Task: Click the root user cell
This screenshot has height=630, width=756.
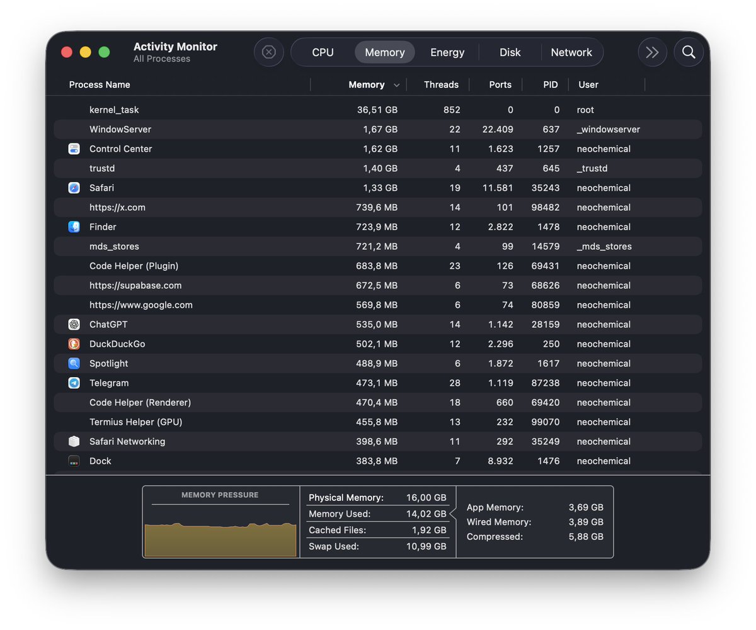Action: pos(585,110)
